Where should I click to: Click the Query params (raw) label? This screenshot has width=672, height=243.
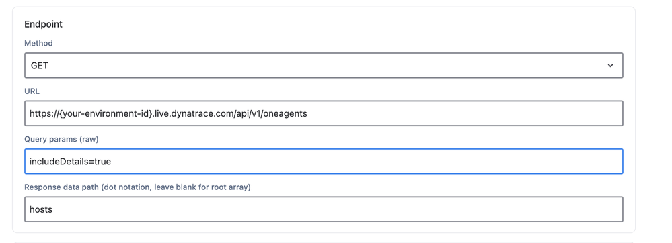point(61,139)
